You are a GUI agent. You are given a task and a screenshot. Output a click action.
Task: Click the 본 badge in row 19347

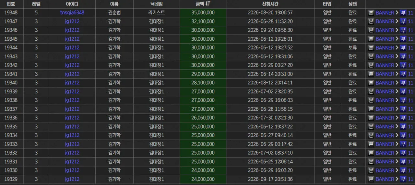click(371, 21)
